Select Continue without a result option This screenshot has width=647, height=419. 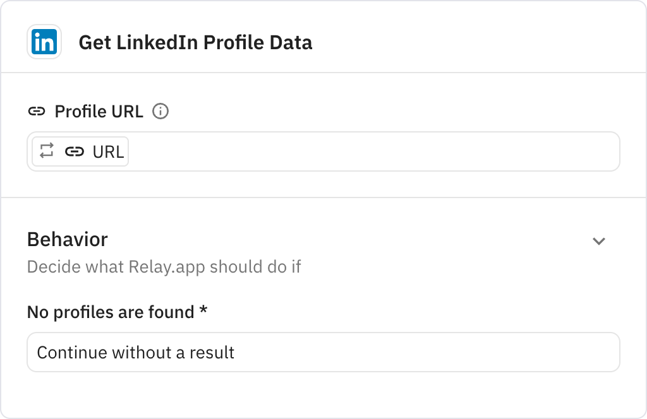136,352
